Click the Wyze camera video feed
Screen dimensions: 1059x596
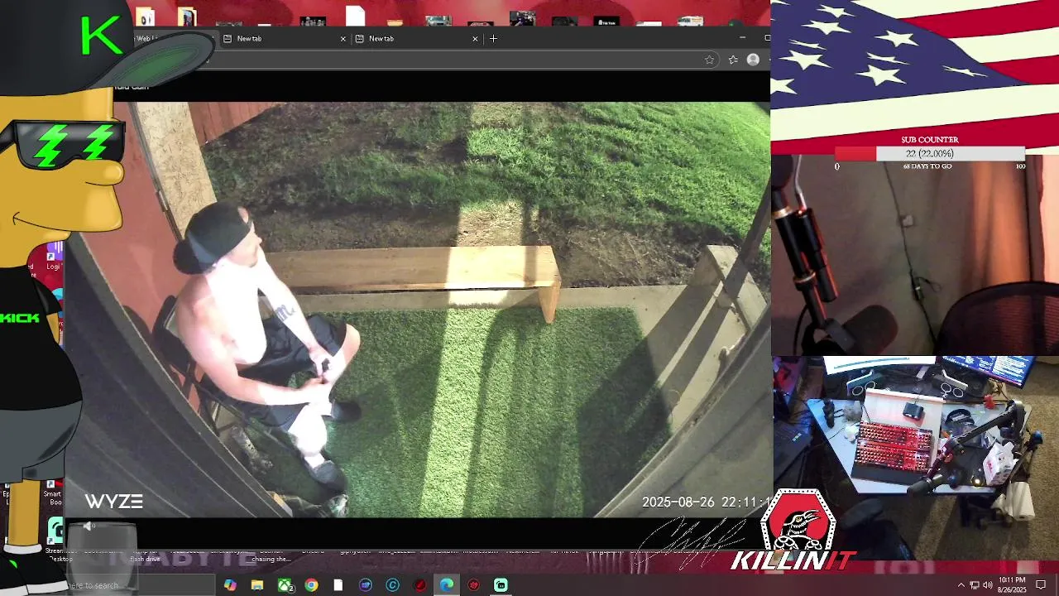coord(418,310)
